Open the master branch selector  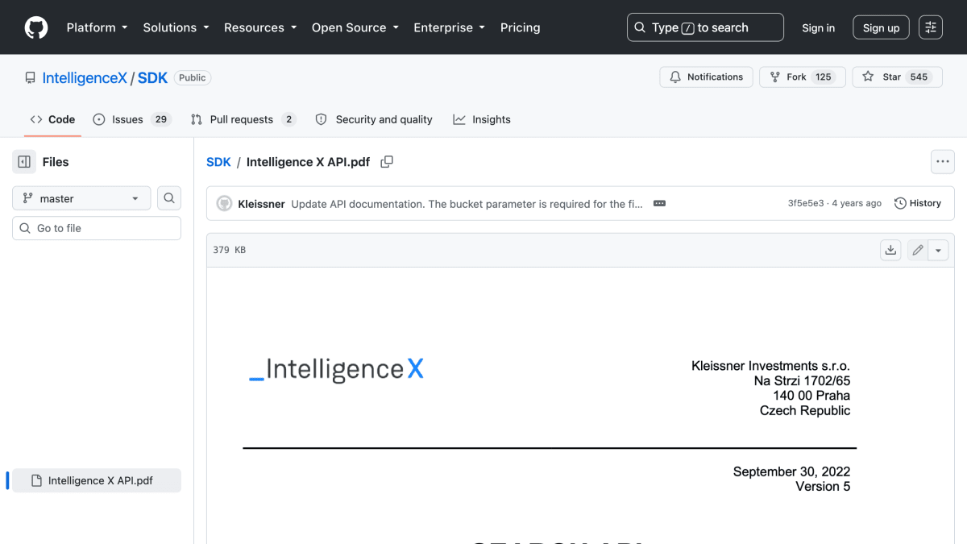tap(81, 198)
